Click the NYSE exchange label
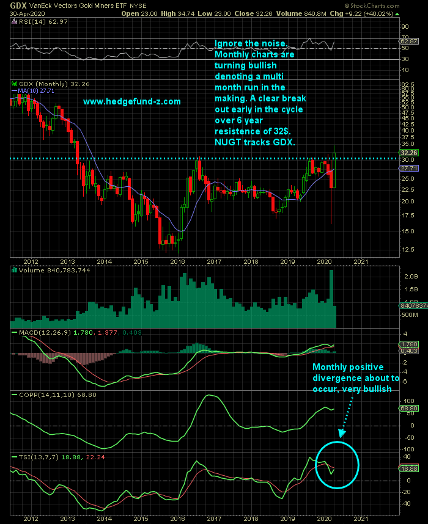 [139, 6]
